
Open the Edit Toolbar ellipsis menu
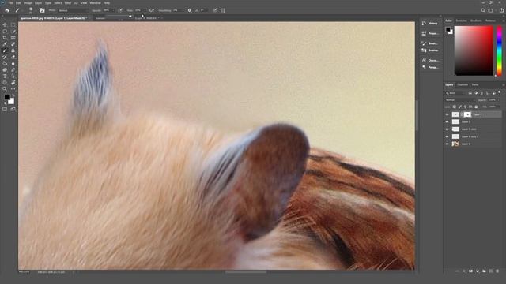[13, 89]
